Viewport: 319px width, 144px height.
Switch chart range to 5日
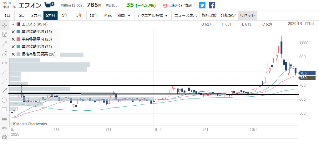click(x=22, y=16)
